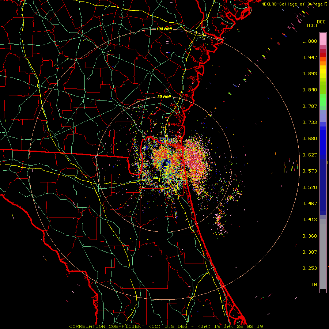
Task: Click the 0.840 legend value
Action: [310, 90]
